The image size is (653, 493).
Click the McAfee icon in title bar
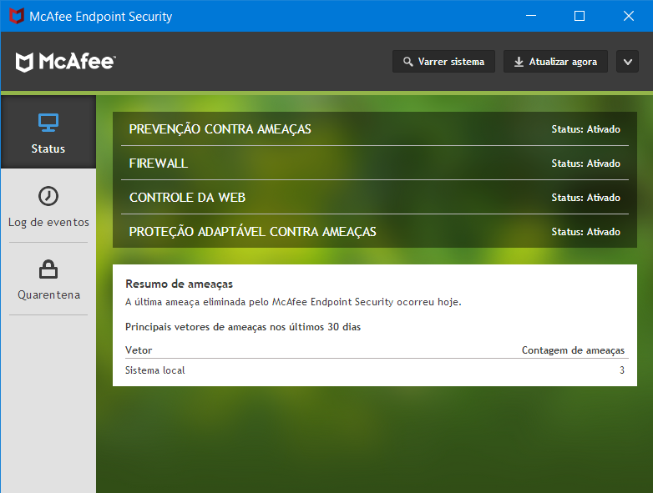pos(16,16)
